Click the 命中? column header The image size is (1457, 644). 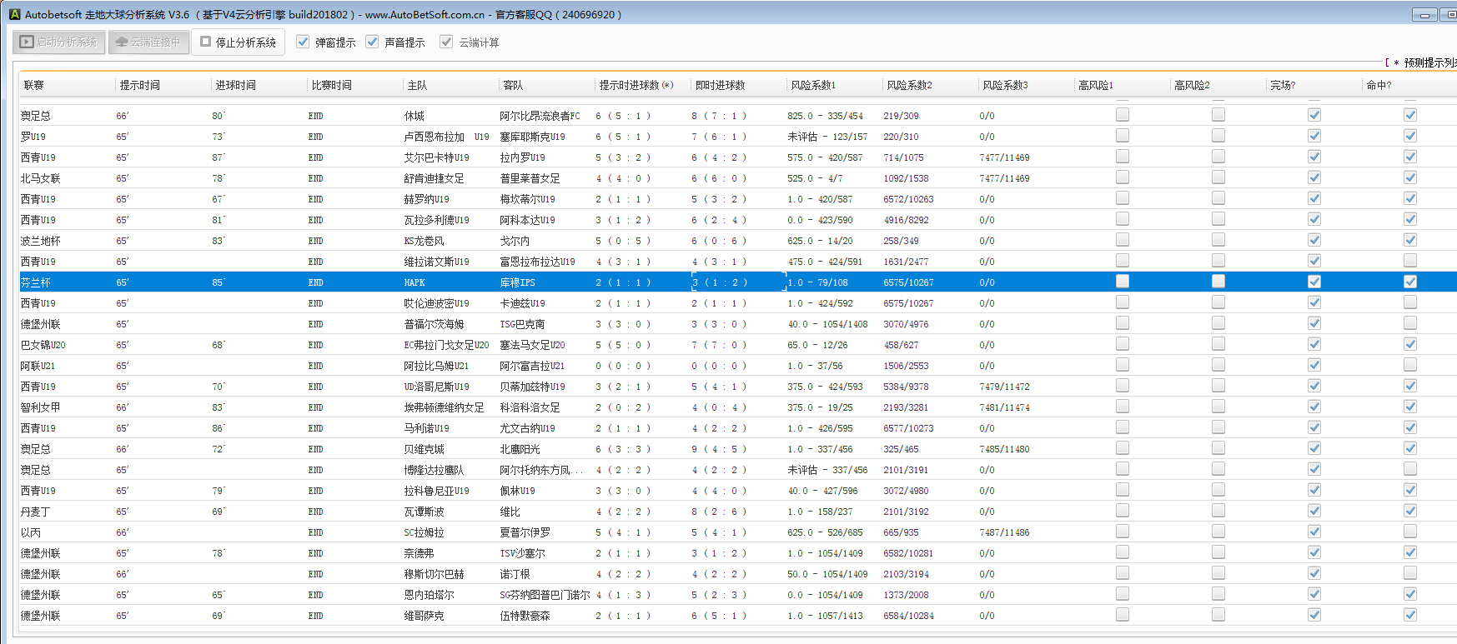click(x=1378, y=85)
